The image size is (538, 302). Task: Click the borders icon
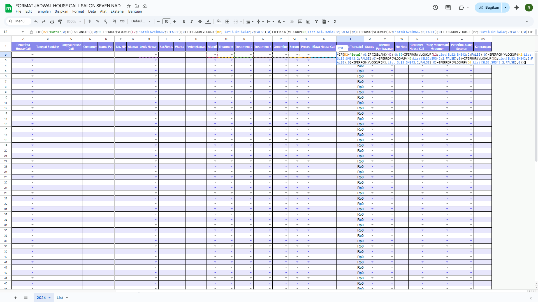point(227,22)
